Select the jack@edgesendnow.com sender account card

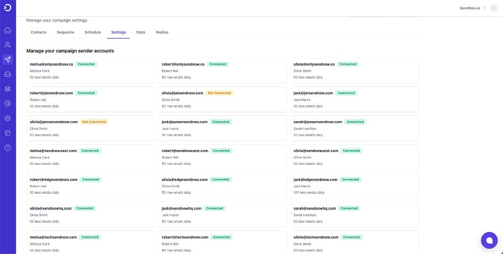(x=355, y=186)
